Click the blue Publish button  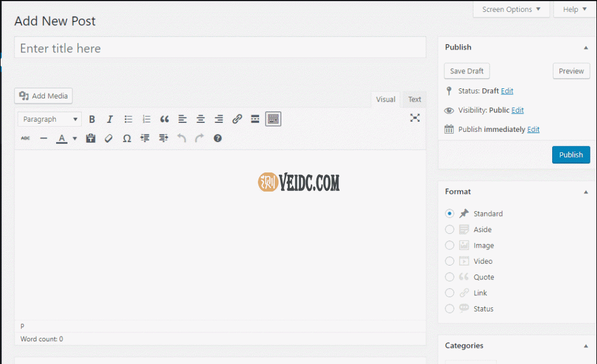571,155
